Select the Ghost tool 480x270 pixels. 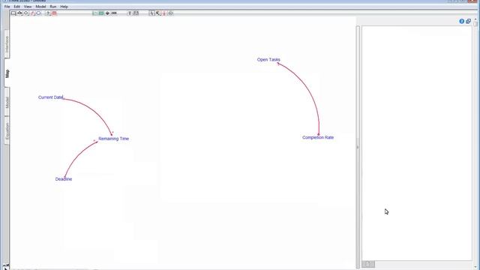point(170,13)
